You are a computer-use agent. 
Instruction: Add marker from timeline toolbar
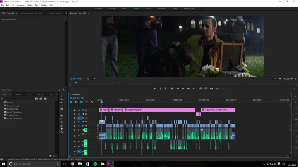87,102
